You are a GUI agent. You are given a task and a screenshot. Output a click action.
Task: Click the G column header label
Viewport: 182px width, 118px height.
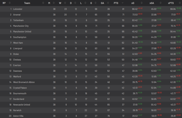coord(91,3)
